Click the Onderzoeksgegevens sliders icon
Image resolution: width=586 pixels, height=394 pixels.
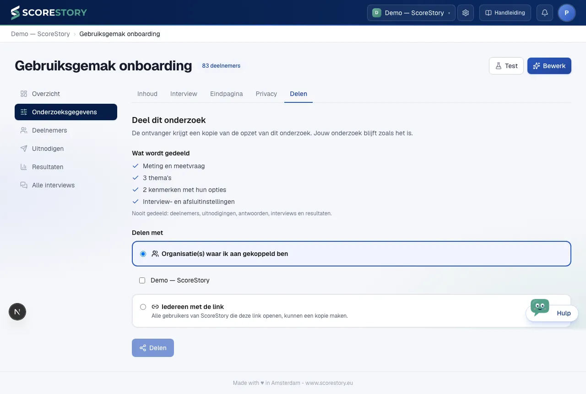click(24, 112)
